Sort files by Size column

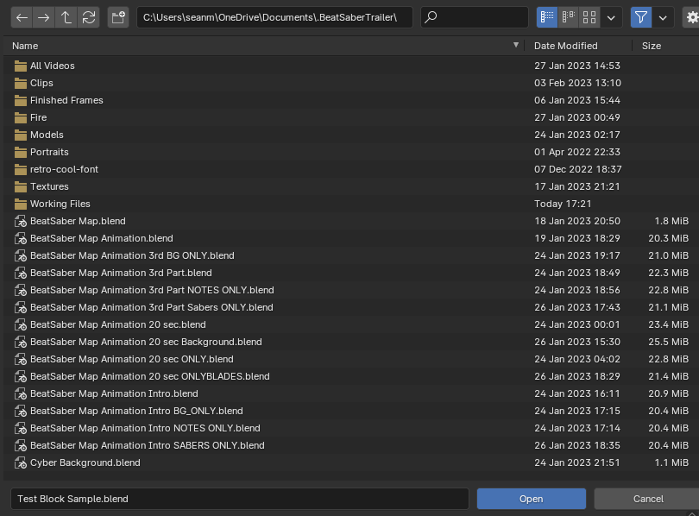(x=652, y=46)
